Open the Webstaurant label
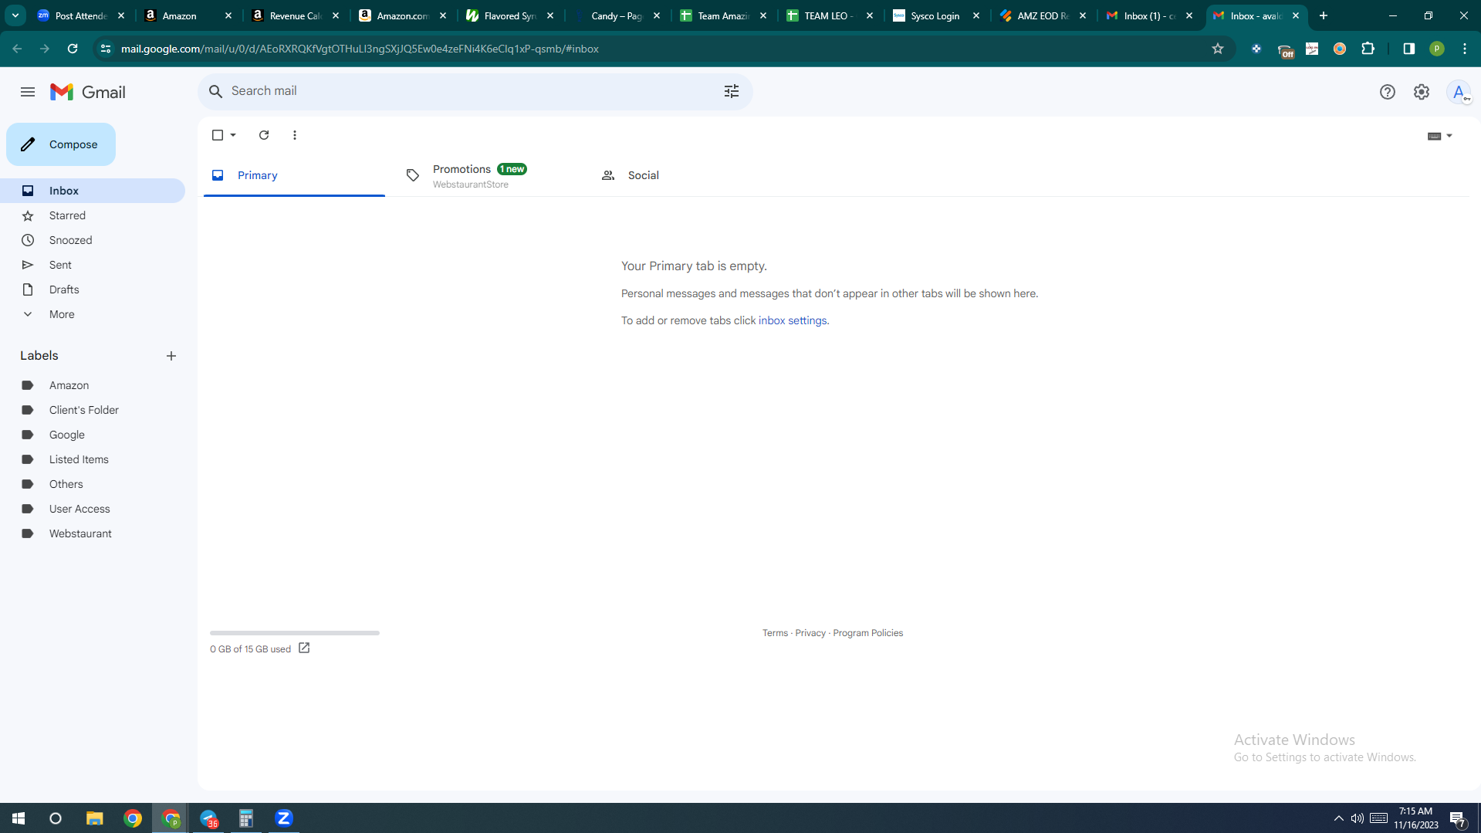The height and width of the screenshot is (833, 1481). pyautogui.click(x=93, y=533)
